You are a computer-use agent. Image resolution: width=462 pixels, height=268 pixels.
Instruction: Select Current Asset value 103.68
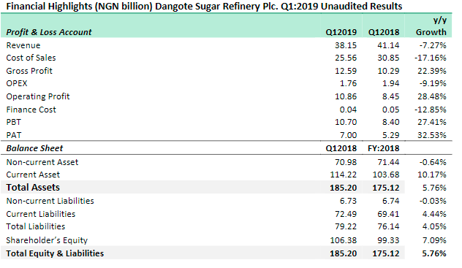click(386, 175)
